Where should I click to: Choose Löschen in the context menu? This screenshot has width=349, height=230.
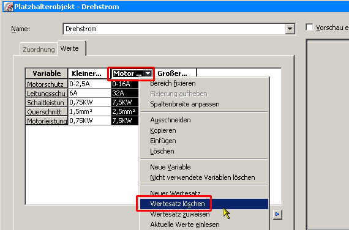[204, 151]
